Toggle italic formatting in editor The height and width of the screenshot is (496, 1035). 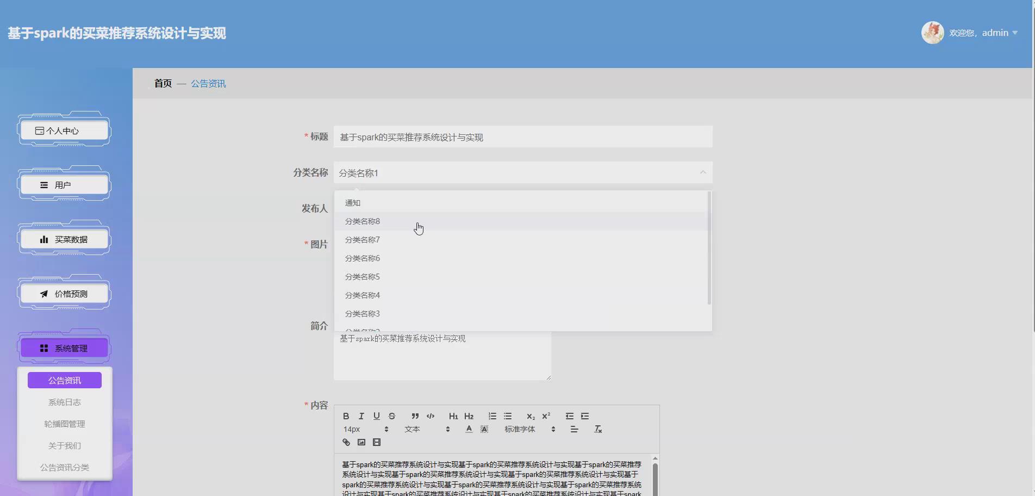click(361, 416)
